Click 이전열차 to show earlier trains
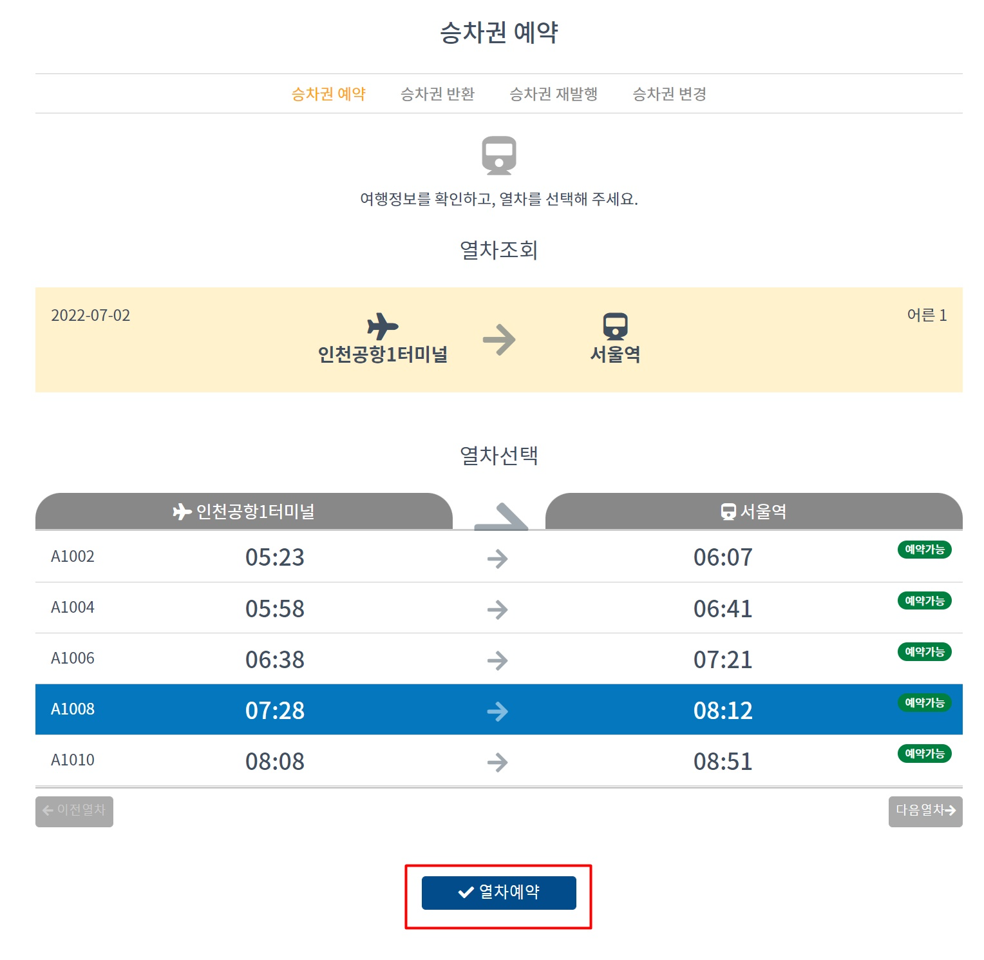The image size is (984, 960). coord(73,811)
